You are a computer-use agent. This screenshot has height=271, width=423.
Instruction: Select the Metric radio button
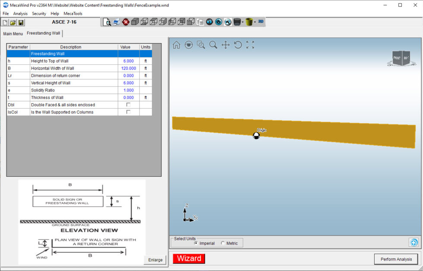[224, 243]
